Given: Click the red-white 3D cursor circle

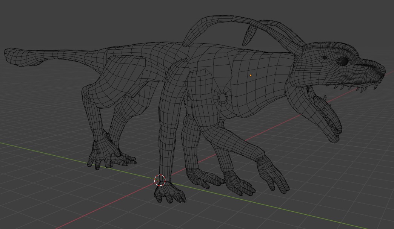Looking at the screenshot, I should [160, 180].
